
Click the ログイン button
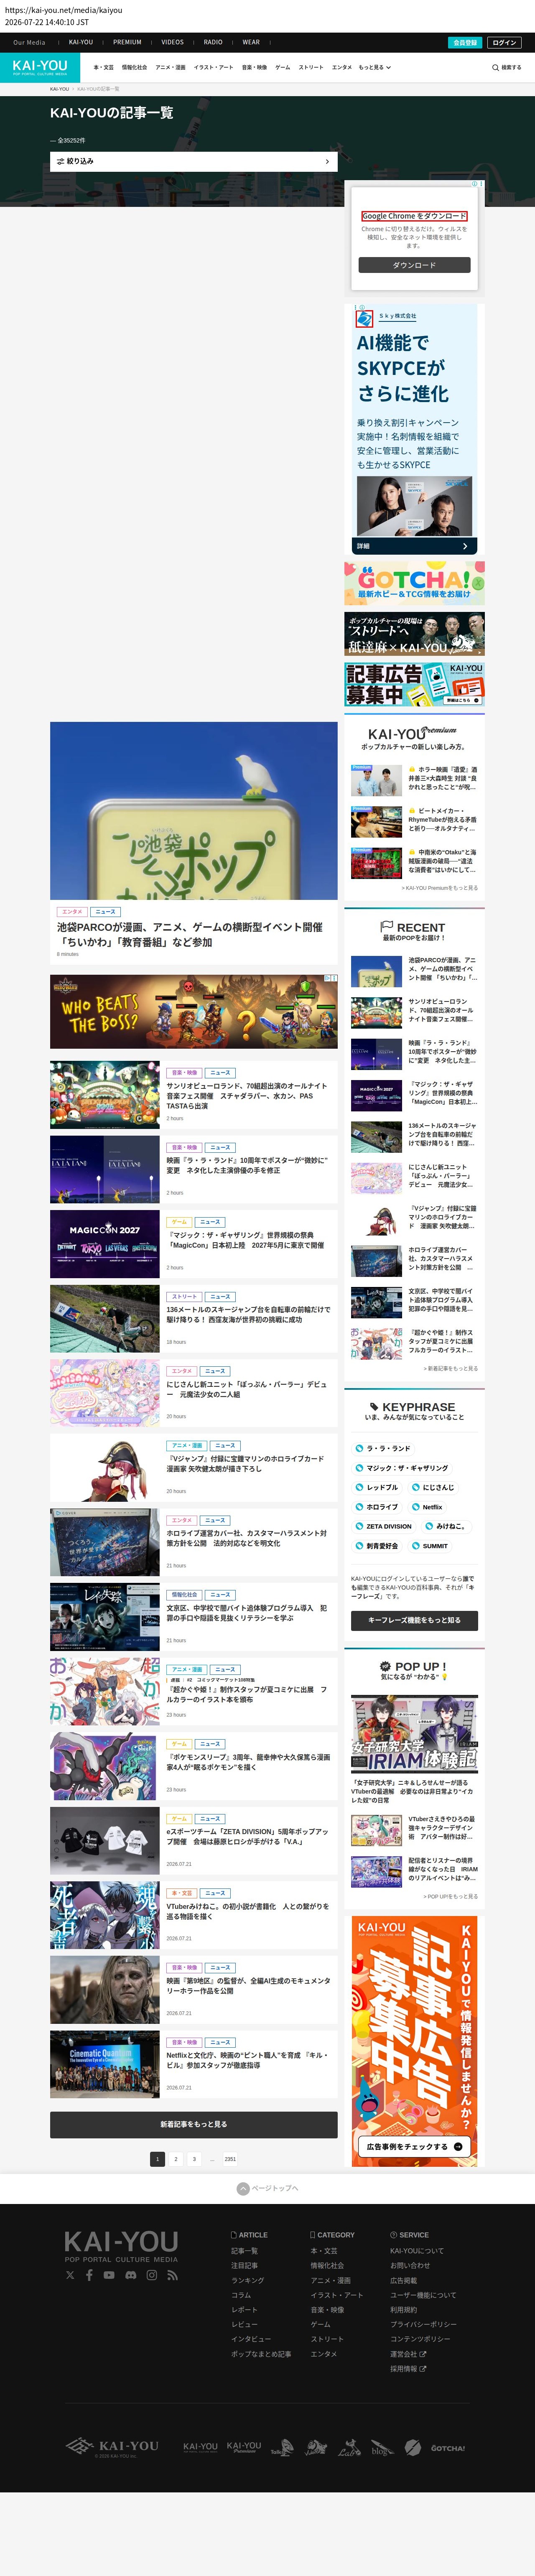coord(505,43)
